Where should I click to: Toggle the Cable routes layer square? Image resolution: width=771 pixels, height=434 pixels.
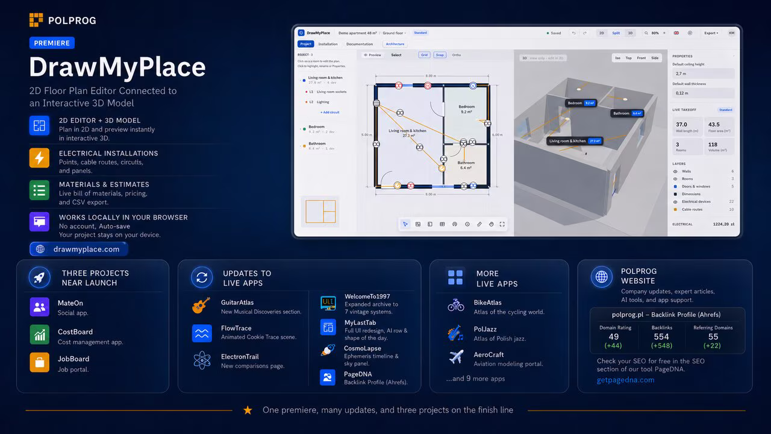tap(676, 209)
